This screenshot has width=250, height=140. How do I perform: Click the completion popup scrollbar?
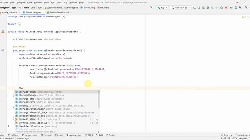99,99
